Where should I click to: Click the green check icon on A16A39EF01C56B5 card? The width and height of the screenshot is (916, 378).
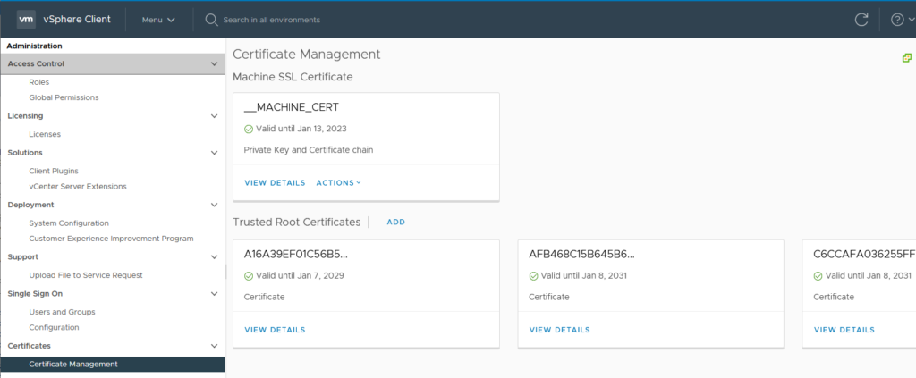(x=249, y=276)
